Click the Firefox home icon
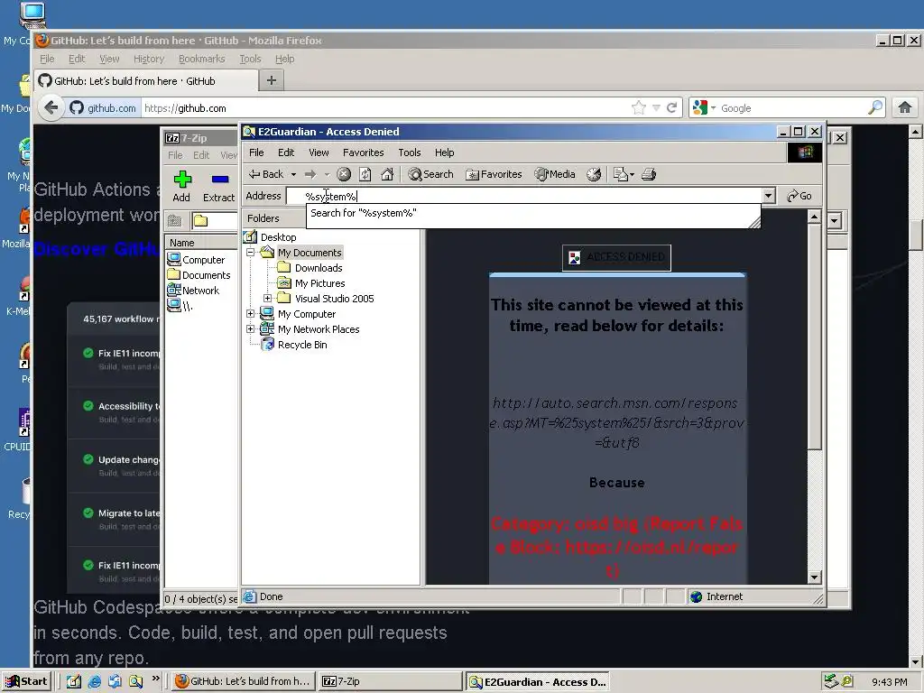This screenshot has height=693, width=924. pos(904,107)
